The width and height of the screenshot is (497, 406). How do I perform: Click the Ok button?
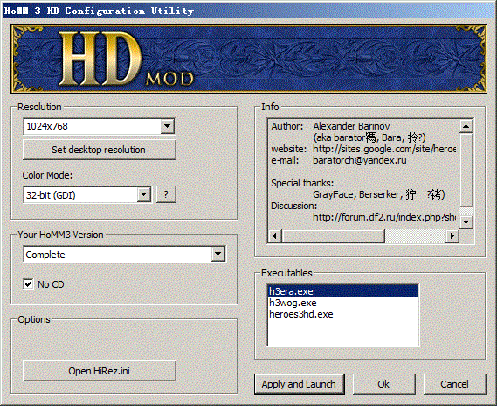coord(383,384)
